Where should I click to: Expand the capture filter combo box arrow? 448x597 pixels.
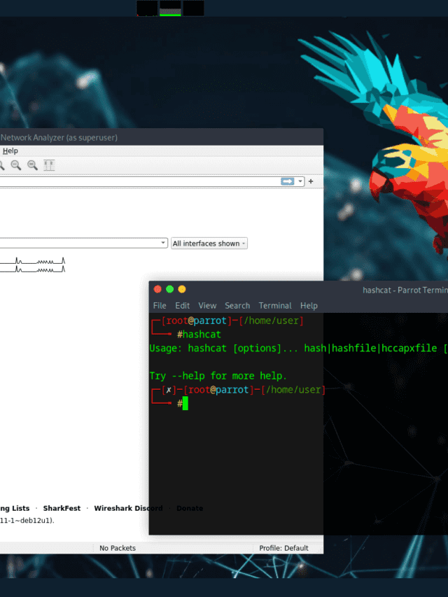tap(163, 243)
